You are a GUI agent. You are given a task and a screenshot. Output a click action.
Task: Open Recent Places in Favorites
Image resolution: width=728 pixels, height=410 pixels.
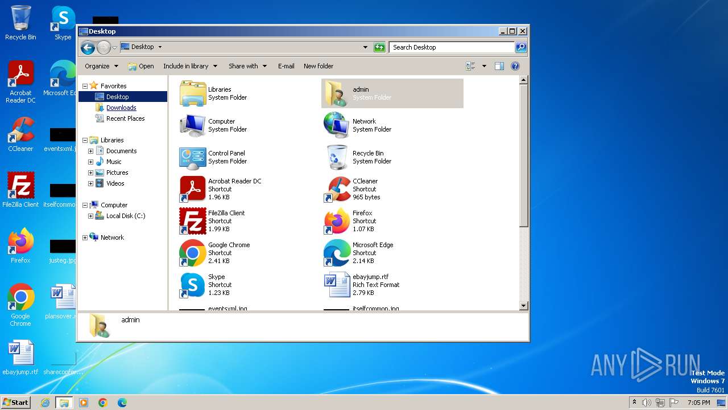[125, 118]
